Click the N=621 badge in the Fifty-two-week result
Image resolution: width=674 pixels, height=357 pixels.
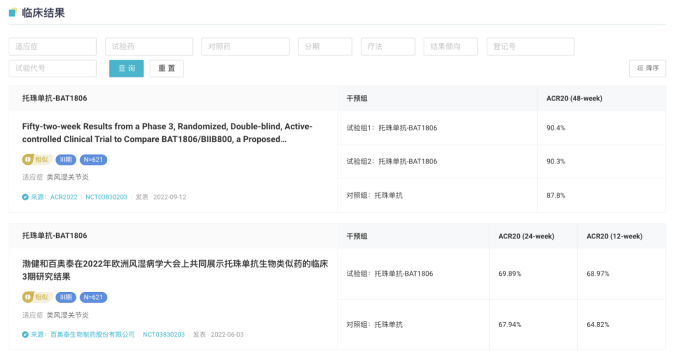tap(93, 160)
